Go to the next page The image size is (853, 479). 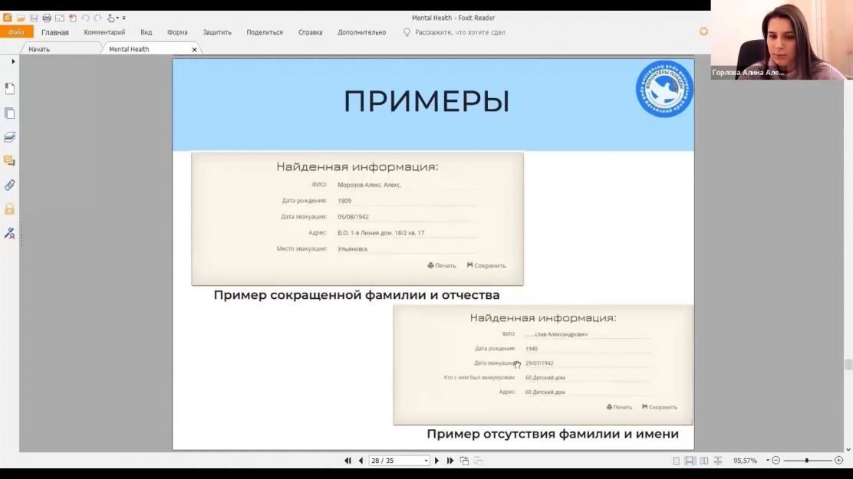pos(437,461)
